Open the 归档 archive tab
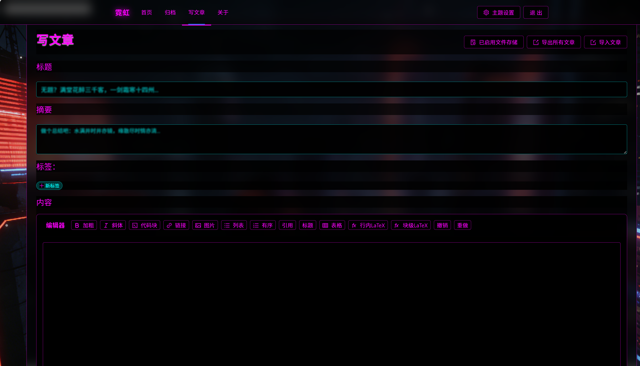 coord(170,13)
